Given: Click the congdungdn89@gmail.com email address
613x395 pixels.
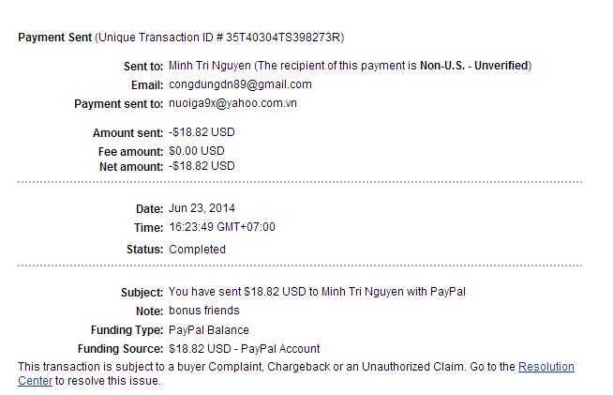Looking at the screenshot, I should point(240,84).
